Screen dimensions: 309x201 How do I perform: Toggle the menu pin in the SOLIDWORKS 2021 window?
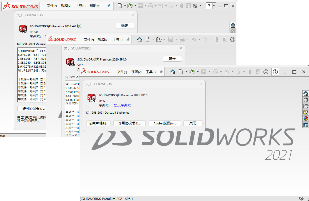161,72
